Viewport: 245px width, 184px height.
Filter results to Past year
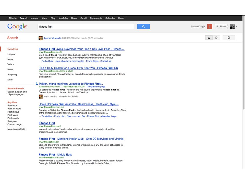click(12, 121)
